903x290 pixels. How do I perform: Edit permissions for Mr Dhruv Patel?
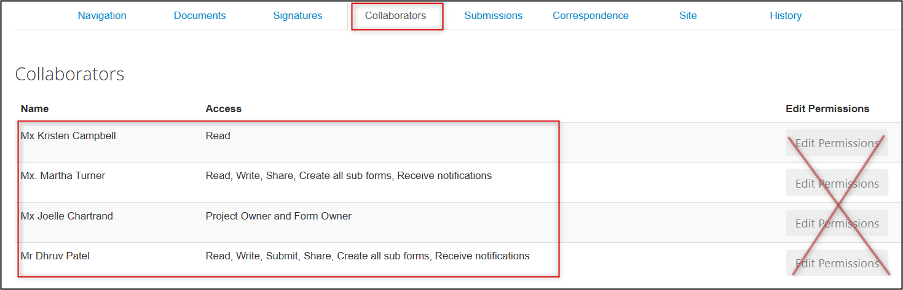pyautogui.click(x=837, y=263)
